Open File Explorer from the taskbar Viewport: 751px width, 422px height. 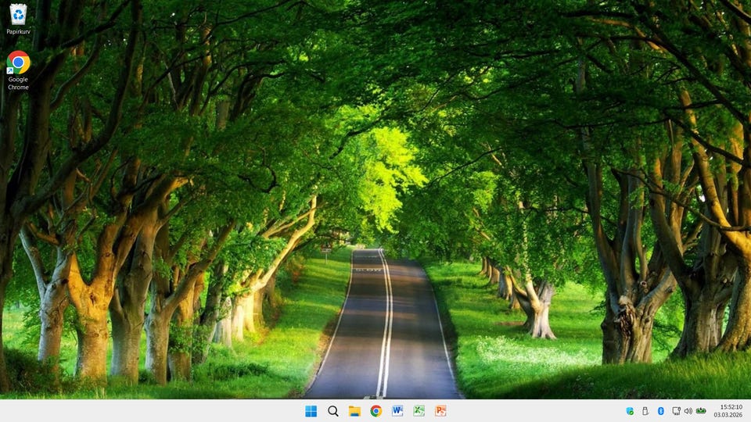coord(354,411)
